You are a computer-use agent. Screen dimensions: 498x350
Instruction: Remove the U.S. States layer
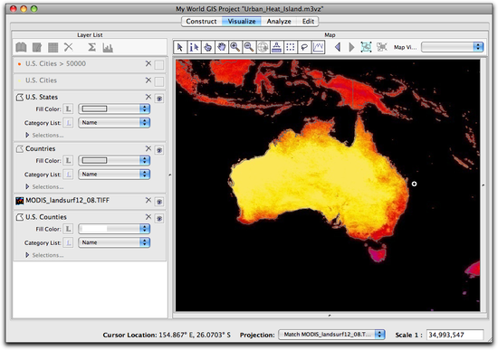point(148,97)
